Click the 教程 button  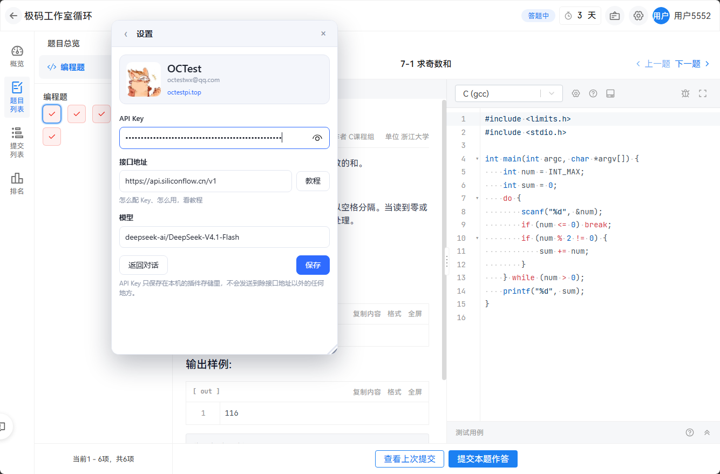[x=313, y=181]
